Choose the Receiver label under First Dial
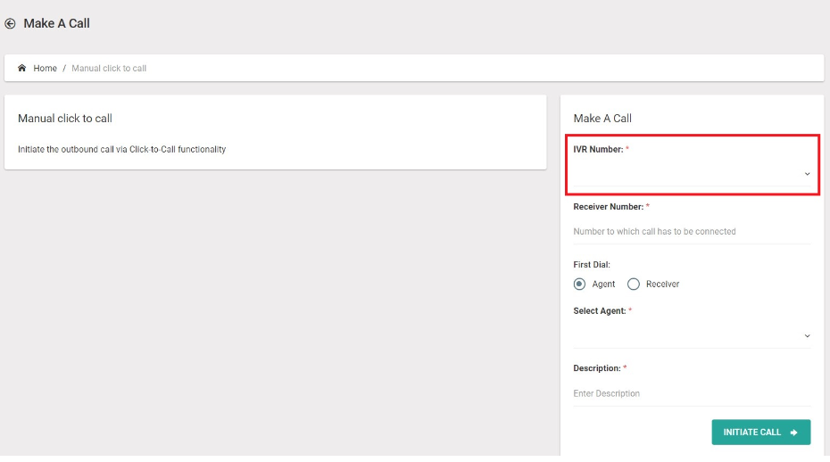The width and height of the screenshot is (830, 462). tap(662, 285)
